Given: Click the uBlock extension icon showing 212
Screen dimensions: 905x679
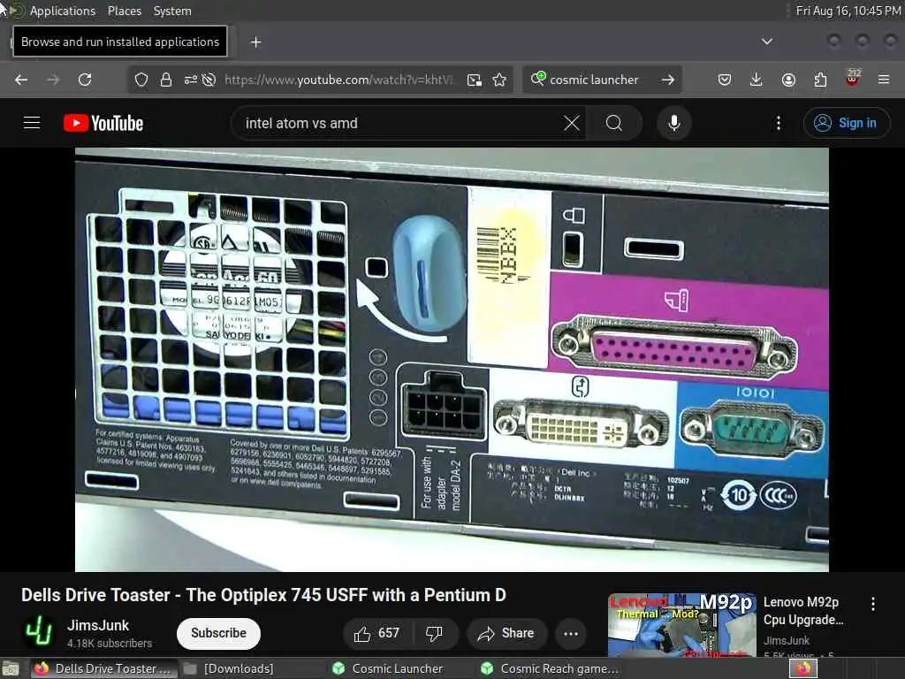Looking at the screenshot, I should pyautogui.click(x=853, y=78).
